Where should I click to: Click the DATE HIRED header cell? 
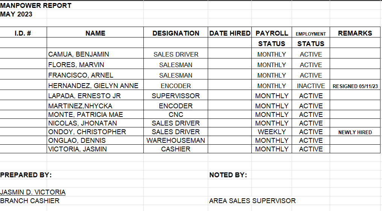[x=230, y=32]
